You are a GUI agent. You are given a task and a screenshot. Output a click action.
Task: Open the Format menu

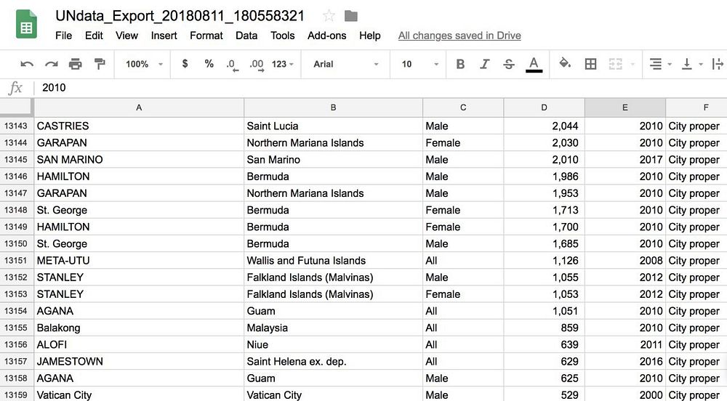coord(206,36)
